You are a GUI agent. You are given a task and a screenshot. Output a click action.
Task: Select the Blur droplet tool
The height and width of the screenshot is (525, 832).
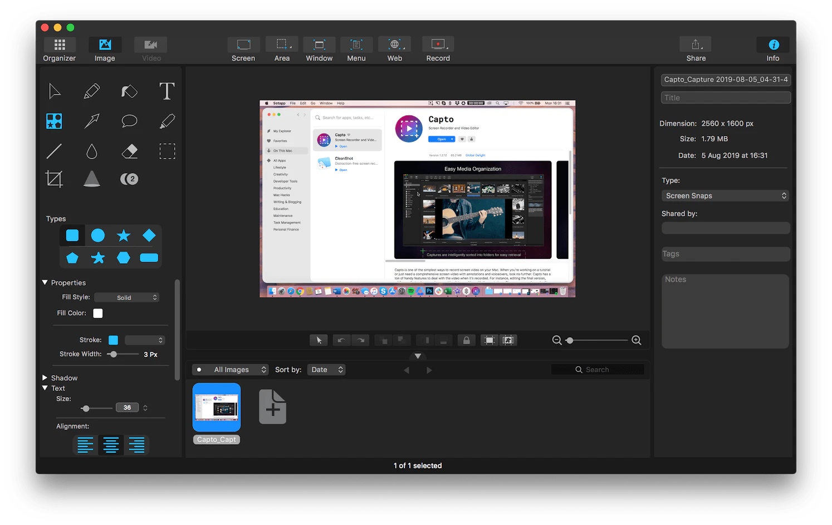91,151
